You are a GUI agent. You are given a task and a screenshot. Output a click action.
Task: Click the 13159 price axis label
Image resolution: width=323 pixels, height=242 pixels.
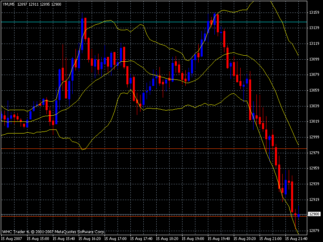click(314, 13)
